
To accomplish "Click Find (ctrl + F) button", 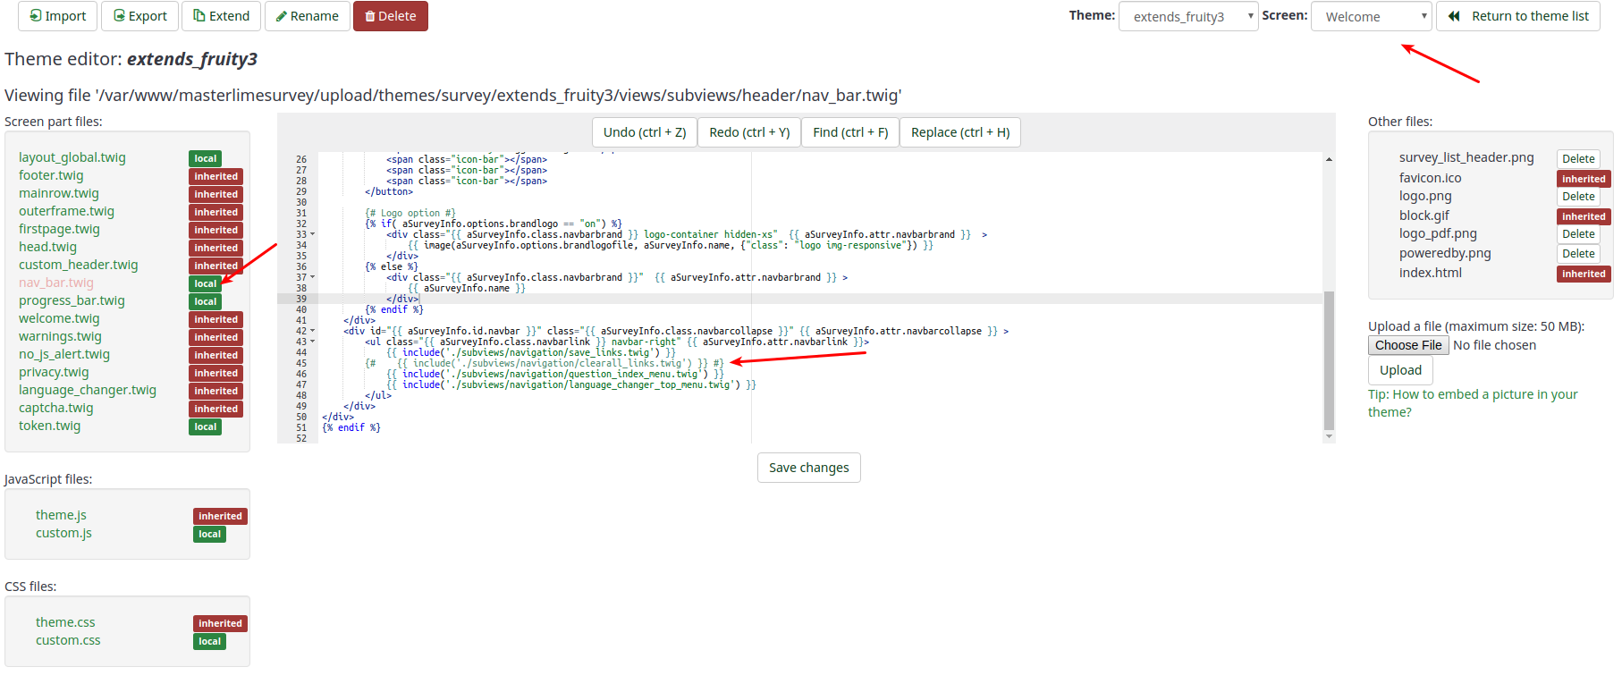I will (x=849, y=132).
